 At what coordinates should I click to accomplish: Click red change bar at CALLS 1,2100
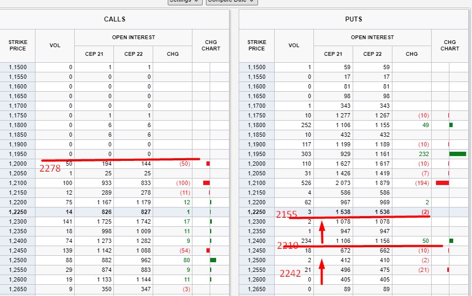[x=206, y=183]
